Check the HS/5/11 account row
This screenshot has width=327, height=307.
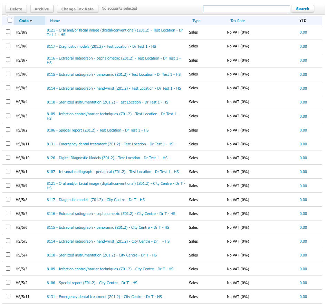[8, 296]
